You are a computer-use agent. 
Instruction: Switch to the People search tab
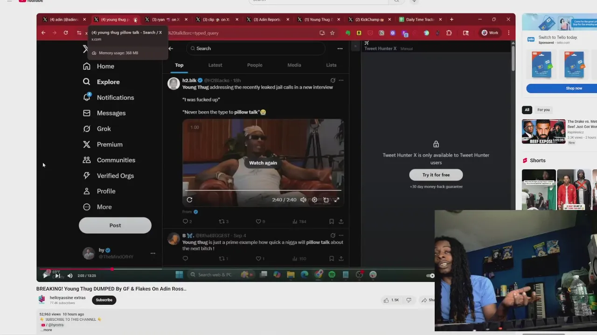coord(255,65)
